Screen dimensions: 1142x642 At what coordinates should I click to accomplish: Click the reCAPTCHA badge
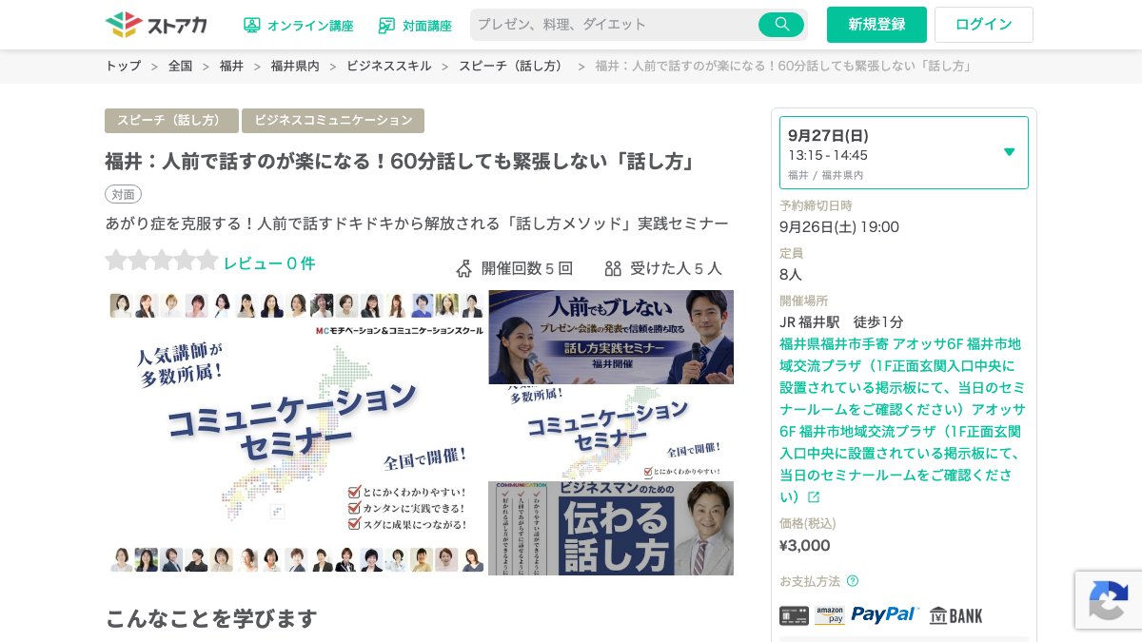coord(1109,600)
